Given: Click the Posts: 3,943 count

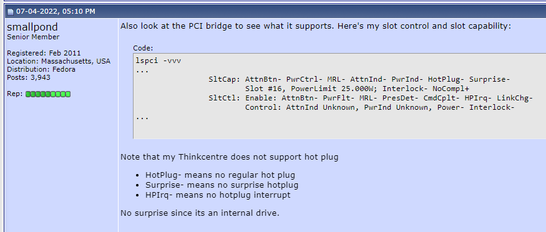Looking at the screenshot, I should [x=29, y=77].
